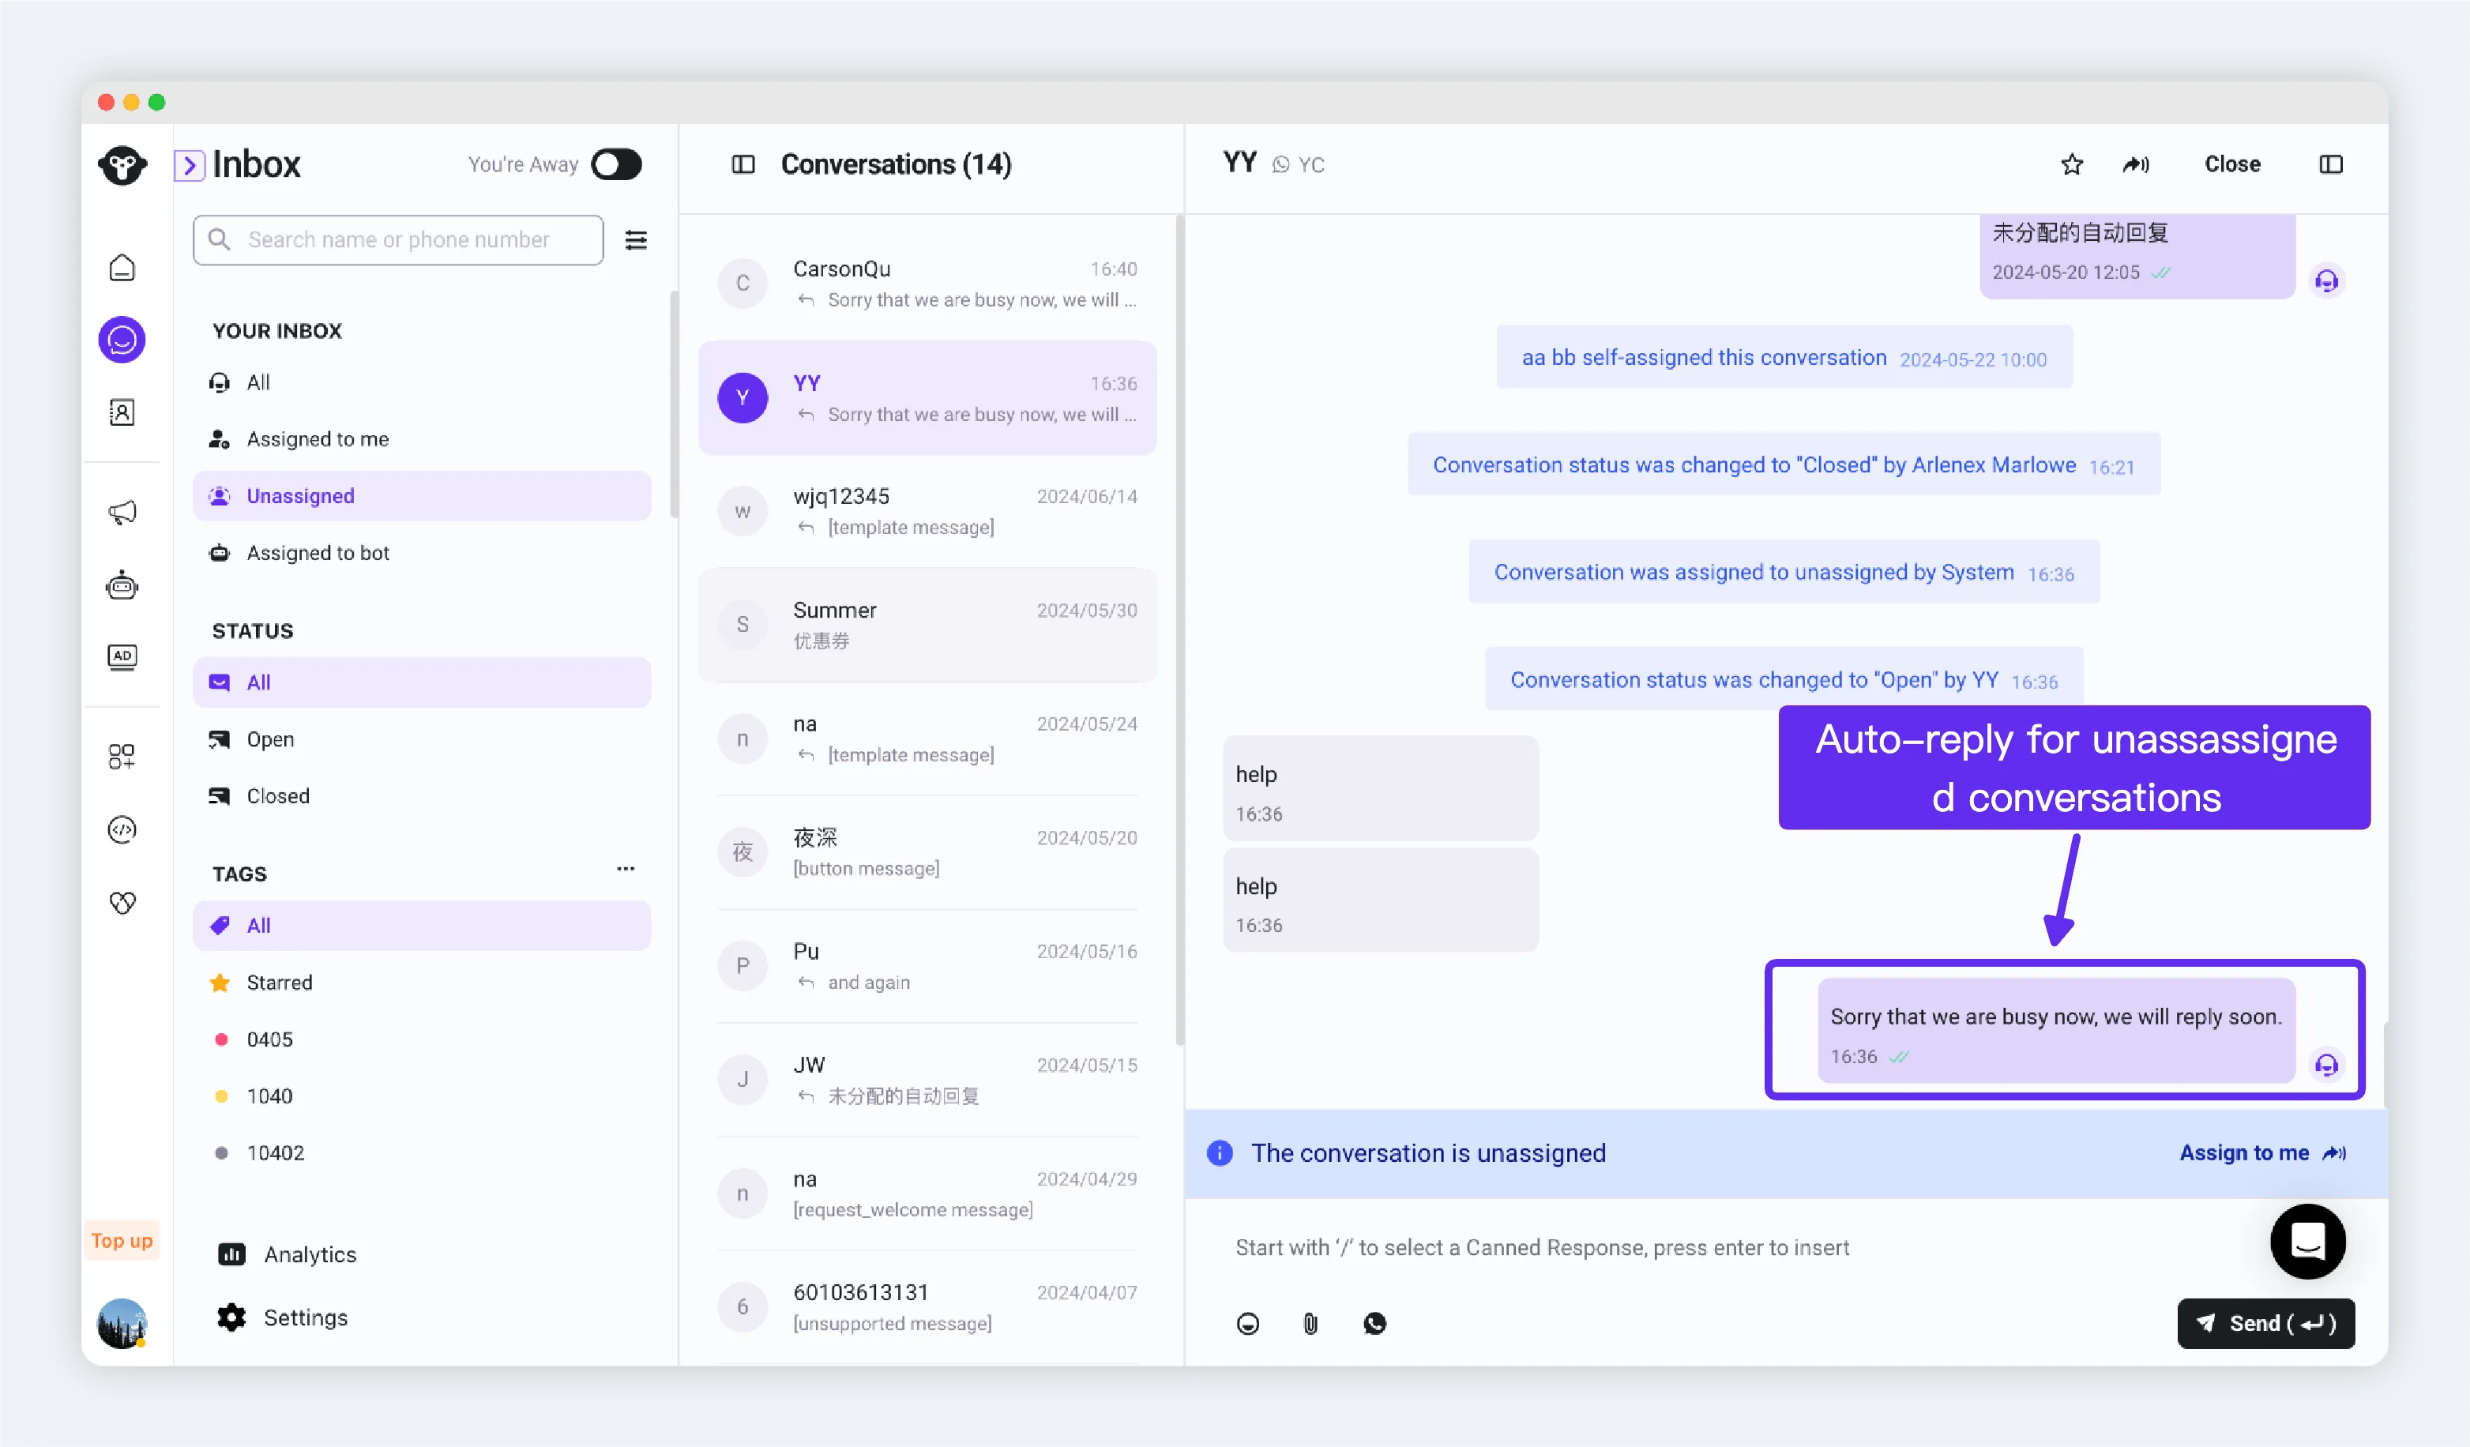2470x1447 pixels.
Task: Open the CarsonQu conversation
Action: click(927, 284)
